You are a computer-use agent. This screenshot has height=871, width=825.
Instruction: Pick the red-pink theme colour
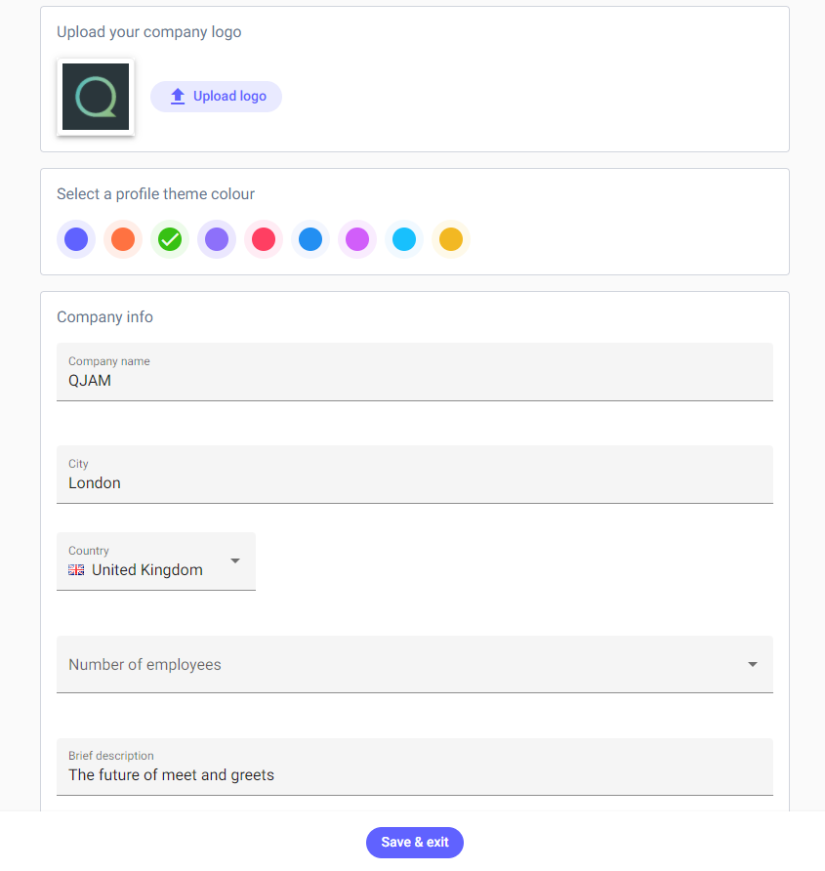264,239
